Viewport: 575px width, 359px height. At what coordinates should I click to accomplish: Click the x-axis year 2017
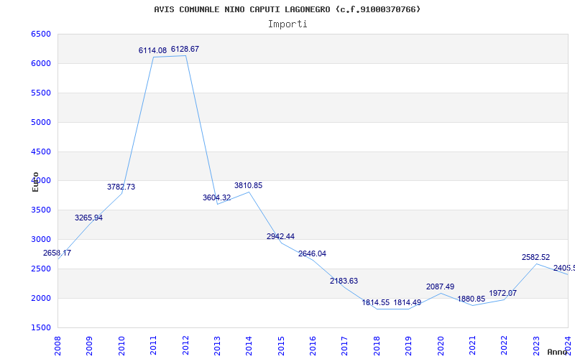345,346
